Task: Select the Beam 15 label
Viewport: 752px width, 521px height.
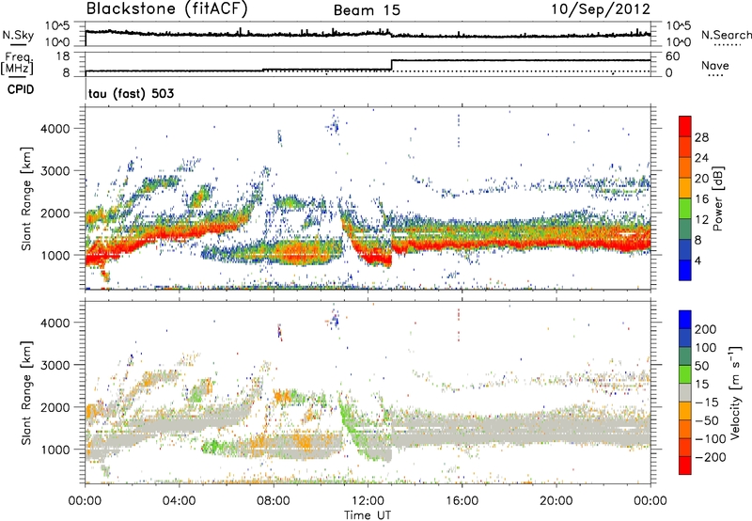Action: [x=367, y=10]
